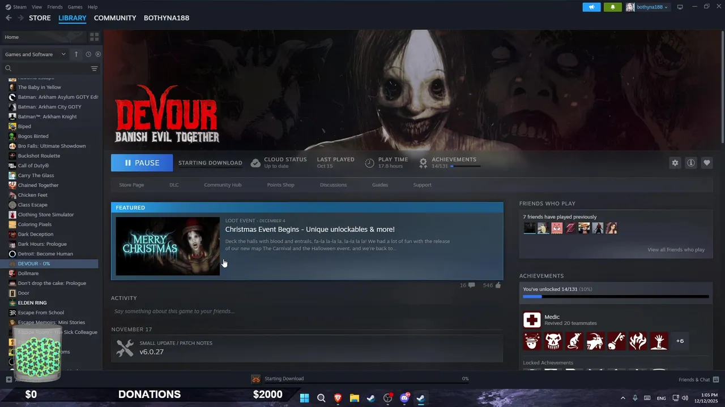The image size is (725, 407).
Task: Open DEVOUR Points Shop link
Action: [280, 185]
